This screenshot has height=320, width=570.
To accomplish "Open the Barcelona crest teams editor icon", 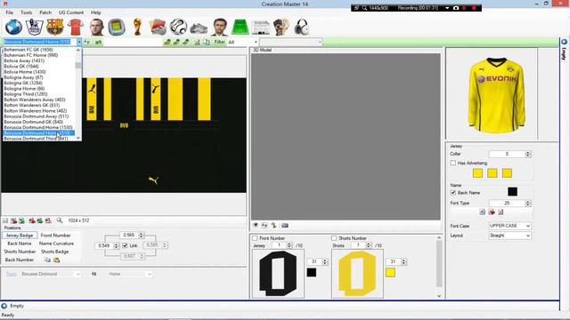I will [55, 27].
